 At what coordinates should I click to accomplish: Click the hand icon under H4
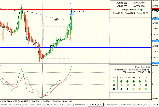click(140, 85)
